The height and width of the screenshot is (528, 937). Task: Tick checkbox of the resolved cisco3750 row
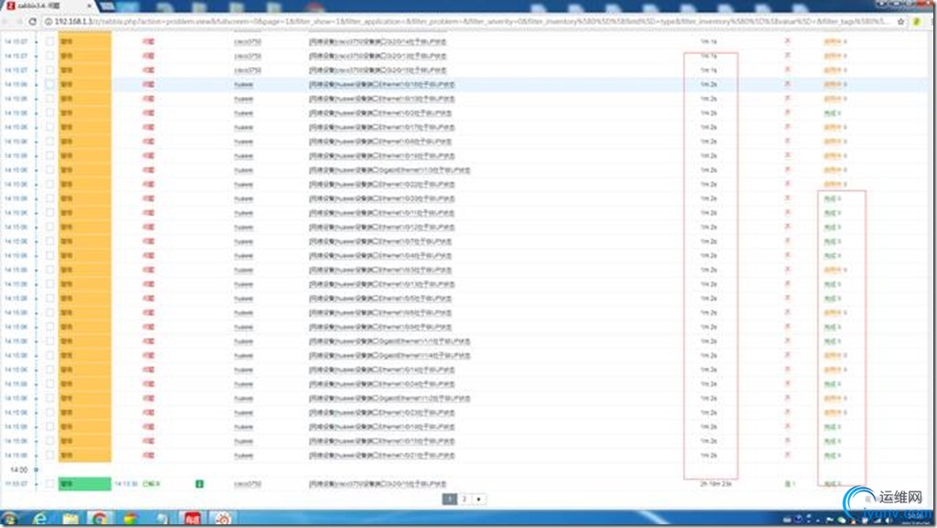[x=50, y=484]
